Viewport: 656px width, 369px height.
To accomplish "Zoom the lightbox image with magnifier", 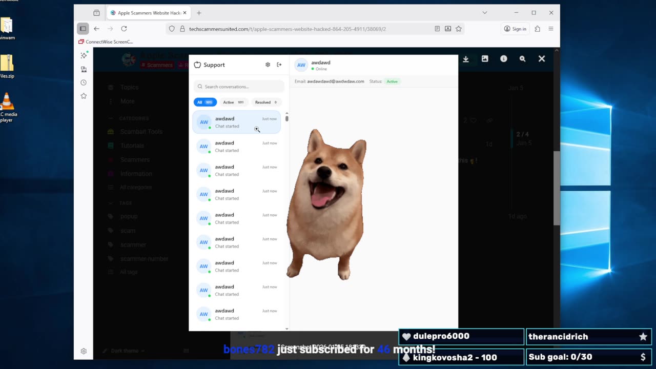I will [522, 59].
